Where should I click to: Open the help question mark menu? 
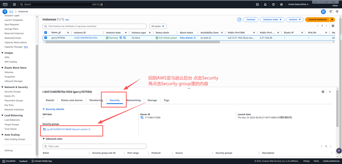[x=273, y=4]
